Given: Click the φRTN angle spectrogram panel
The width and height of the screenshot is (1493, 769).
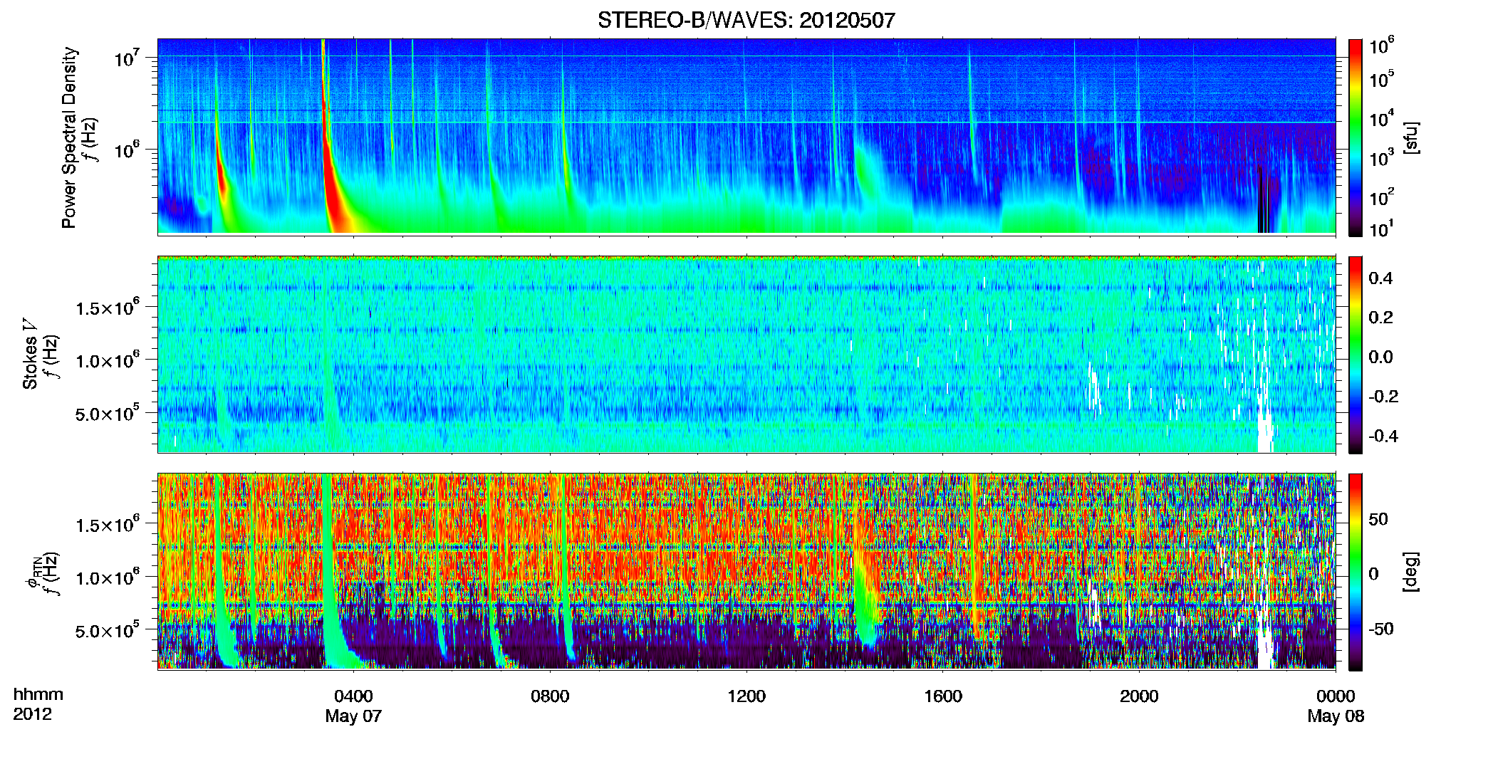Looking at the screenshot, I should coord(746,572).
